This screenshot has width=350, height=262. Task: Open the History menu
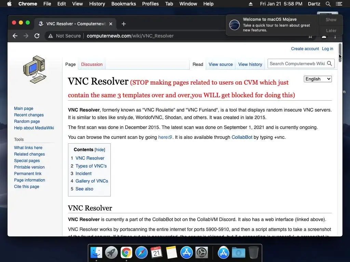click(x=97, y=4)
